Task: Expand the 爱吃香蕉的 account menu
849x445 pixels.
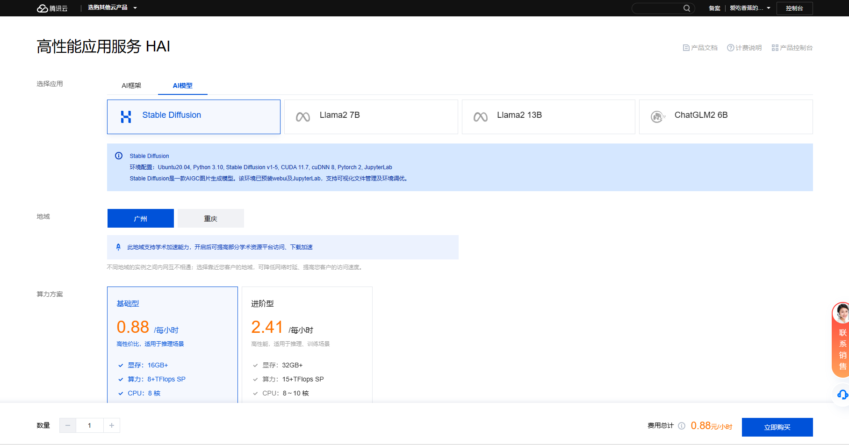Action: tap(750, 8)
